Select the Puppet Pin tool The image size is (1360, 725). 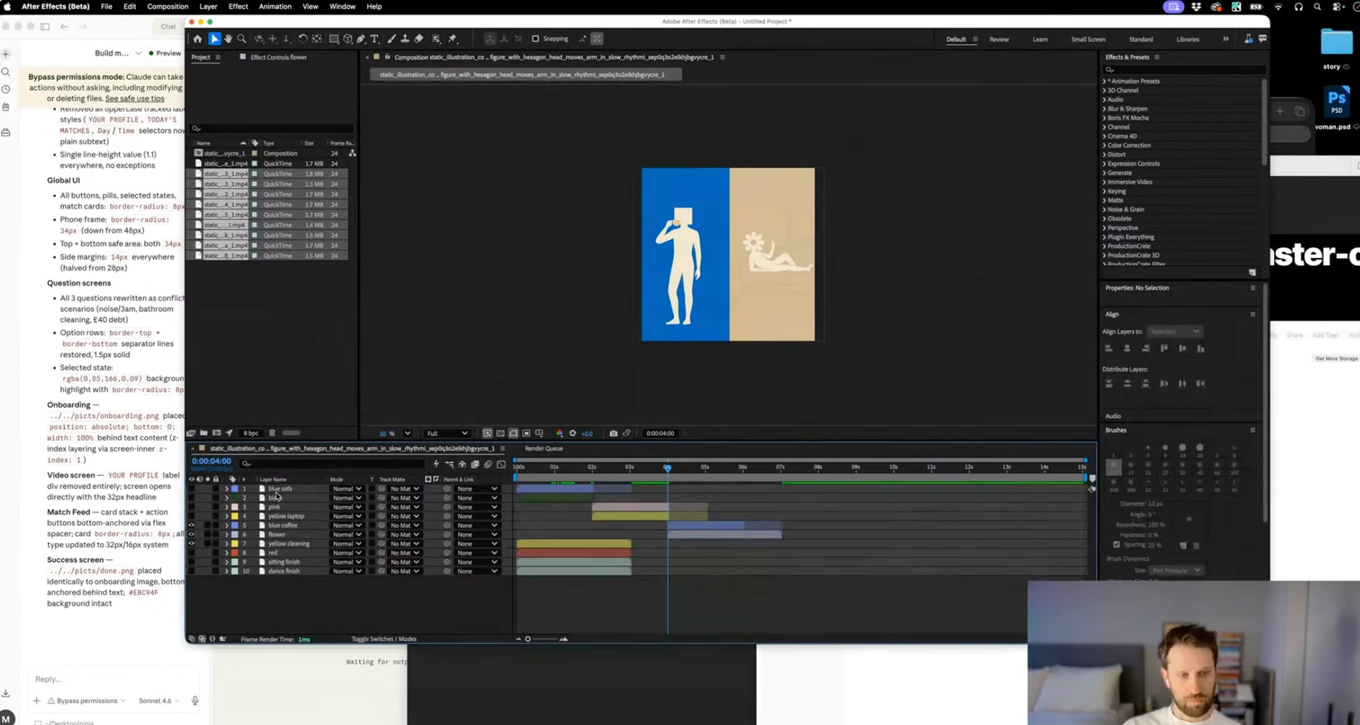pyautogui.click(x=452, y=39)
